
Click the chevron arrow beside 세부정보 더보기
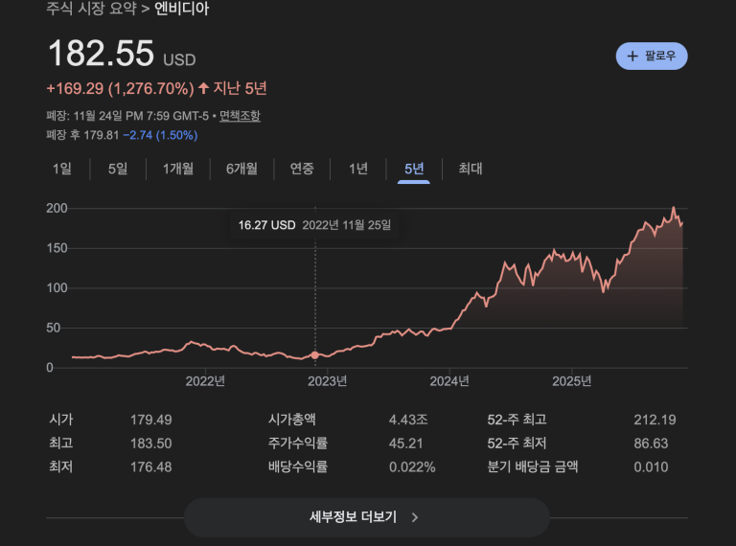click(414, 517)
